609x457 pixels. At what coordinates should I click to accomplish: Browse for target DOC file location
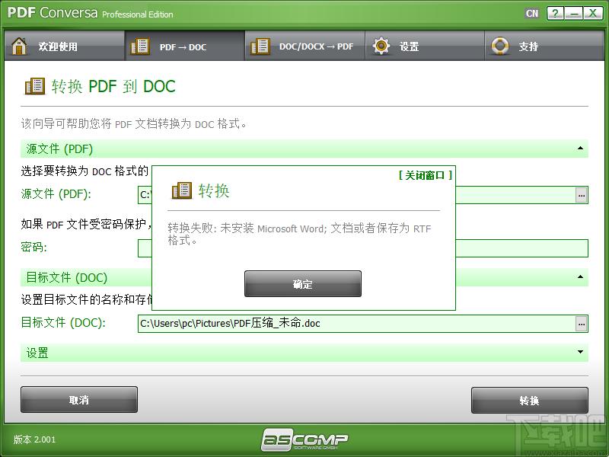(x=581, y=324)
